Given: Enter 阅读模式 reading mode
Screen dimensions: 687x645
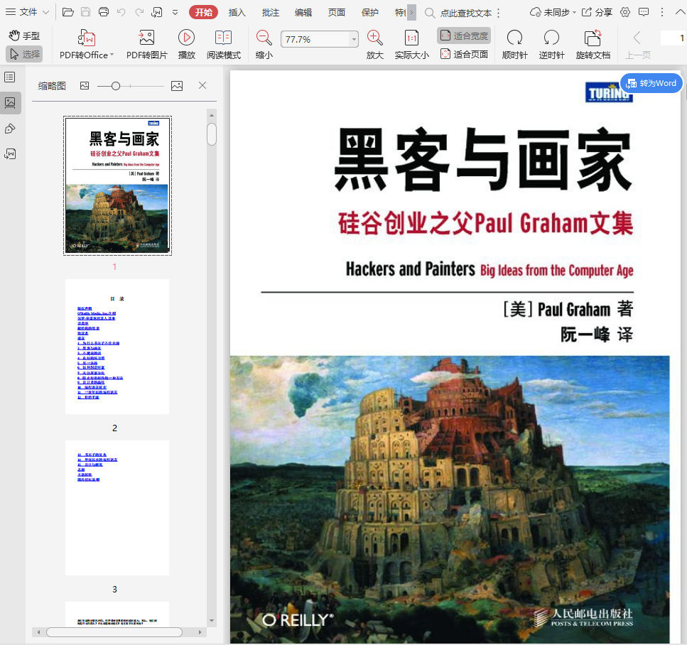Looking at the screenshot, I should (x=224, y=44).
